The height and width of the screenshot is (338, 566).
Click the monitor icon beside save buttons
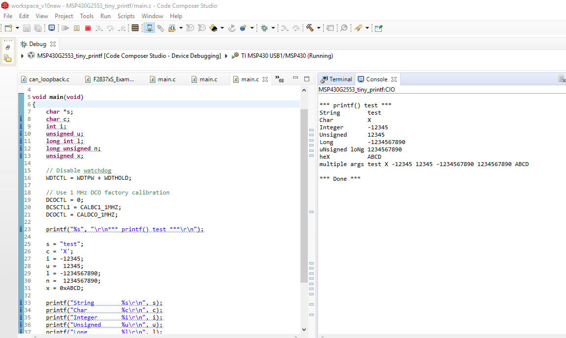tap(51, 28)
